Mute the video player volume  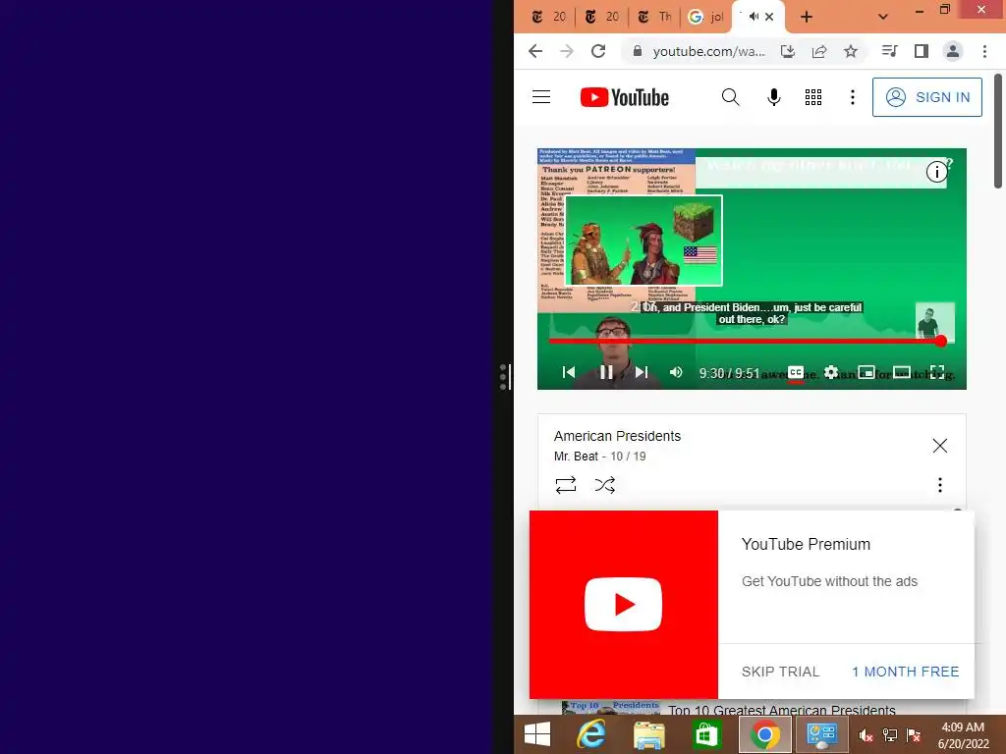676,372
